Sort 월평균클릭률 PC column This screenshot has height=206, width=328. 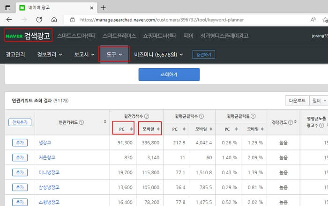236,129
